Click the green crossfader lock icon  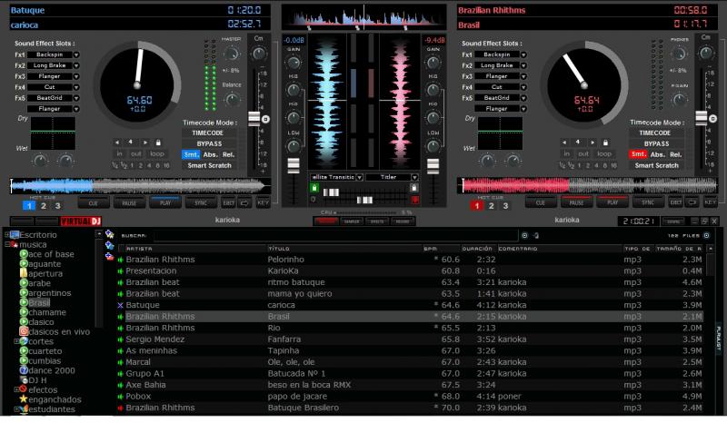click(x=314, y=188)
